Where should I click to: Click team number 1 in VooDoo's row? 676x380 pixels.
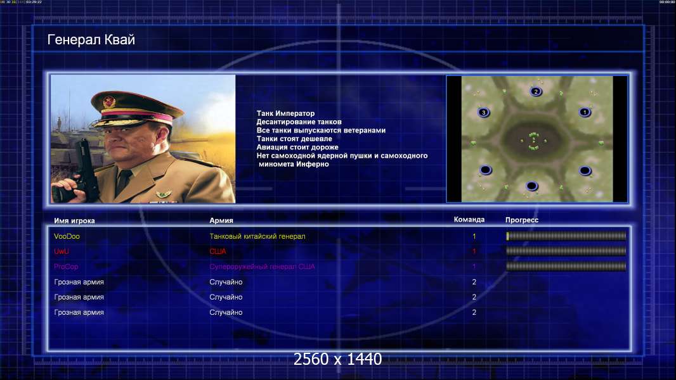click(474, 236)
